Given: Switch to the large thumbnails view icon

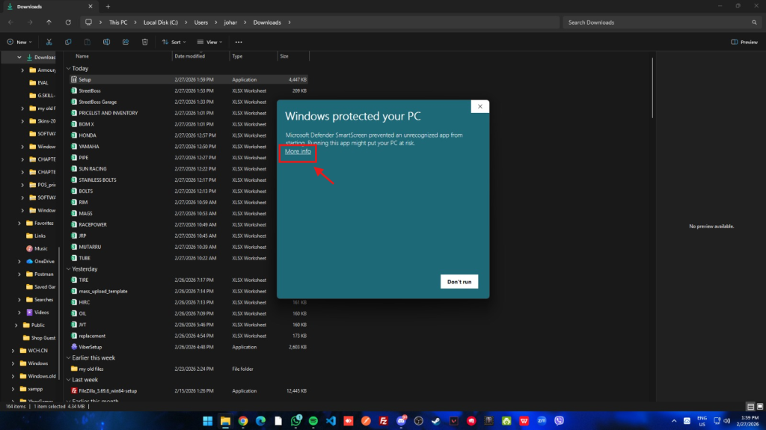Looking at the screenshot, I should (759, 406).
